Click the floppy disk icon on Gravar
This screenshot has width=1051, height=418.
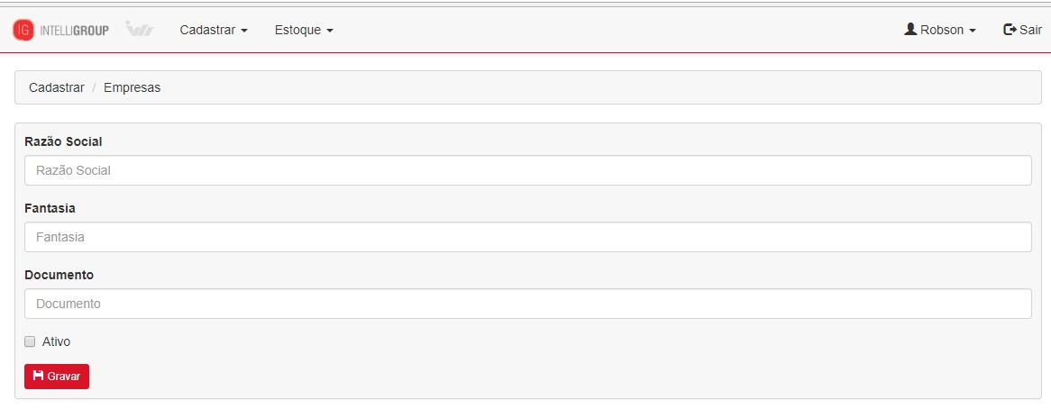38,376
